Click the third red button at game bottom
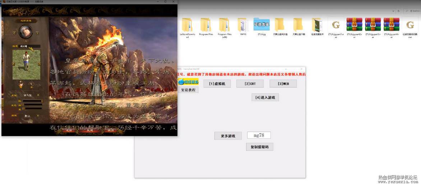Screen dimensions: 421x187 pyautogui.click(x=111, y=131)
